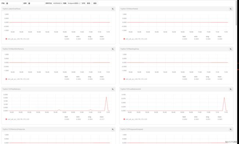Toggle legend series in ListenOverflows chart
Viewport: 239px width, 144px height.
(x=17, y=39)
